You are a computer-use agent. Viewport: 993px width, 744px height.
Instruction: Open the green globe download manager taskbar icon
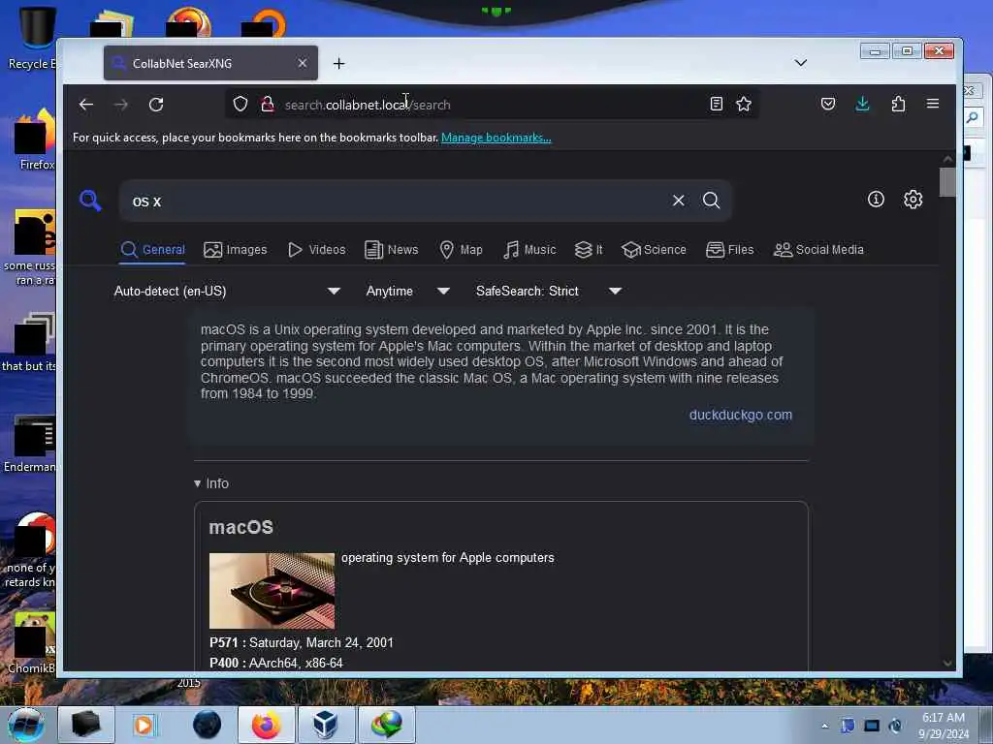[x=386, y=725]
